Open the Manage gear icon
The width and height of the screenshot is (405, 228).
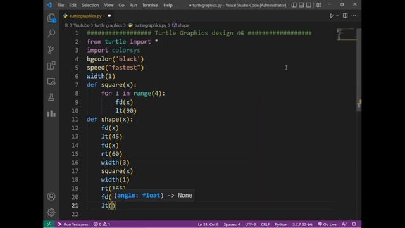pyautogui.click(x=51, y=212)
